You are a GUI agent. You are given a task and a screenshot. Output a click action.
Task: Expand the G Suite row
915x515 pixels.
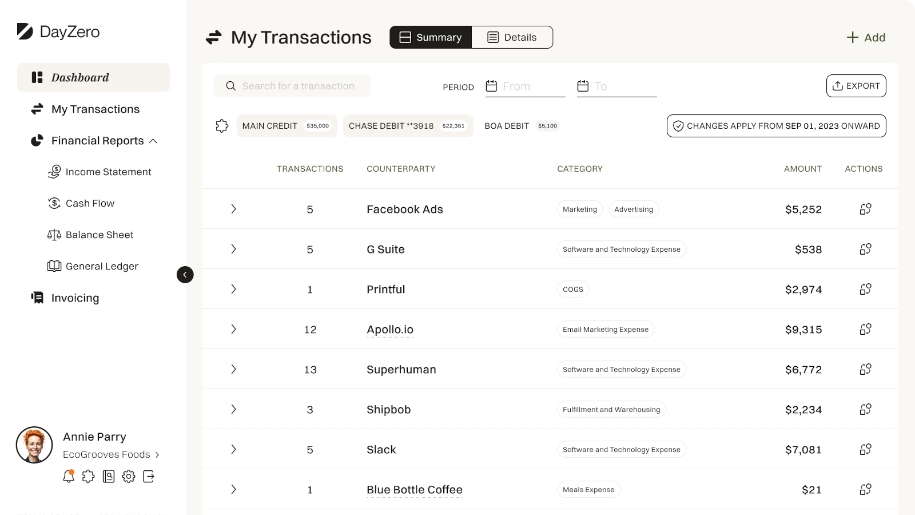pyautogui.click(x=233, y=249)
